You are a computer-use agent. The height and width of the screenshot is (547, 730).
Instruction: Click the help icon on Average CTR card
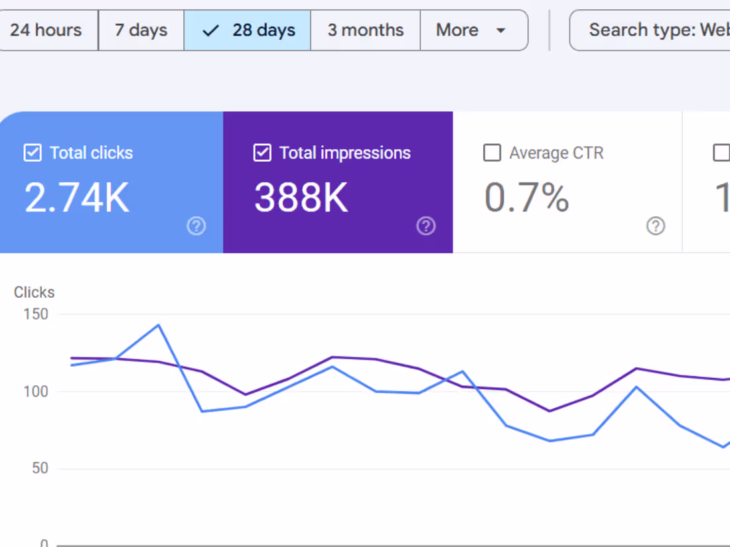656,226
